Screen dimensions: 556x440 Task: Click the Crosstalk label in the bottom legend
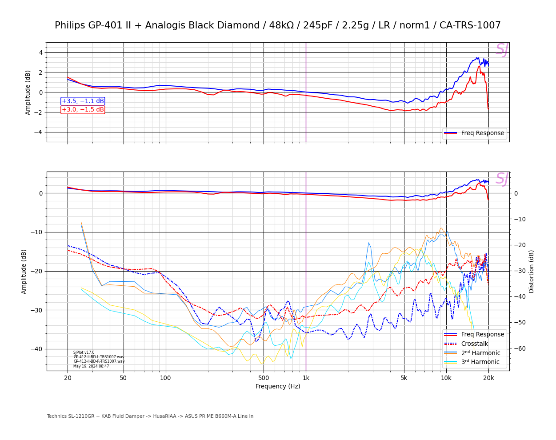pyautogui.click(x=474, y=344)
